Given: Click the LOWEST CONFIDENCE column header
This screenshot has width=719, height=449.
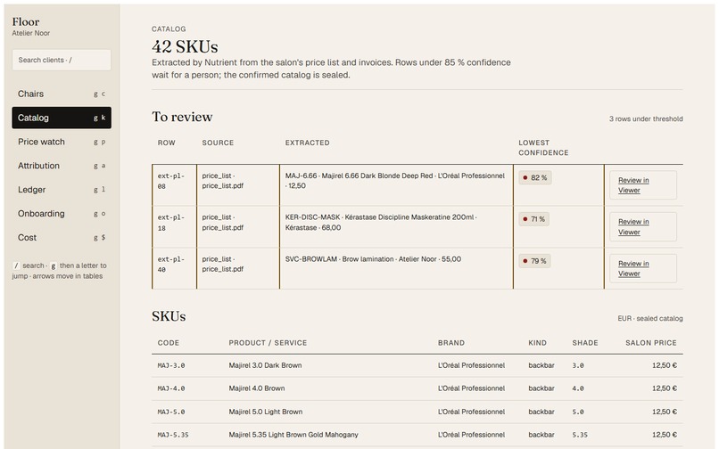Looking at the screenshot, I should [x=543, y=148].
